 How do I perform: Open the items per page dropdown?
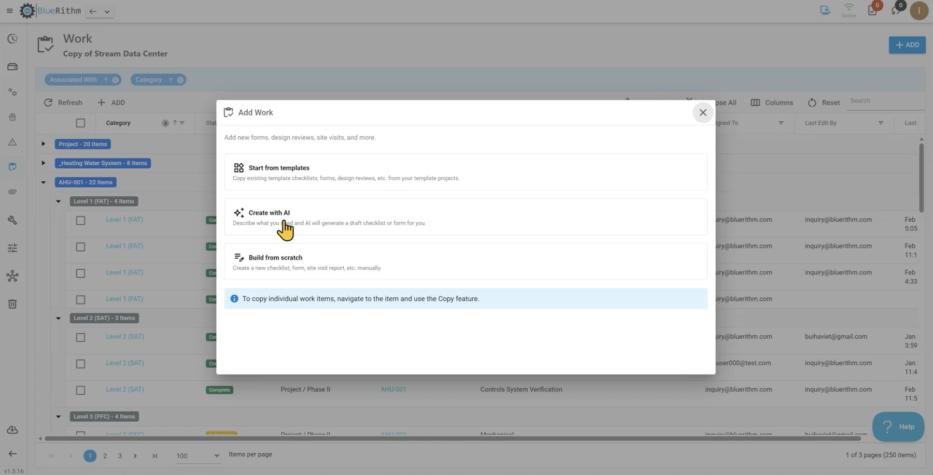click(198, 456)
